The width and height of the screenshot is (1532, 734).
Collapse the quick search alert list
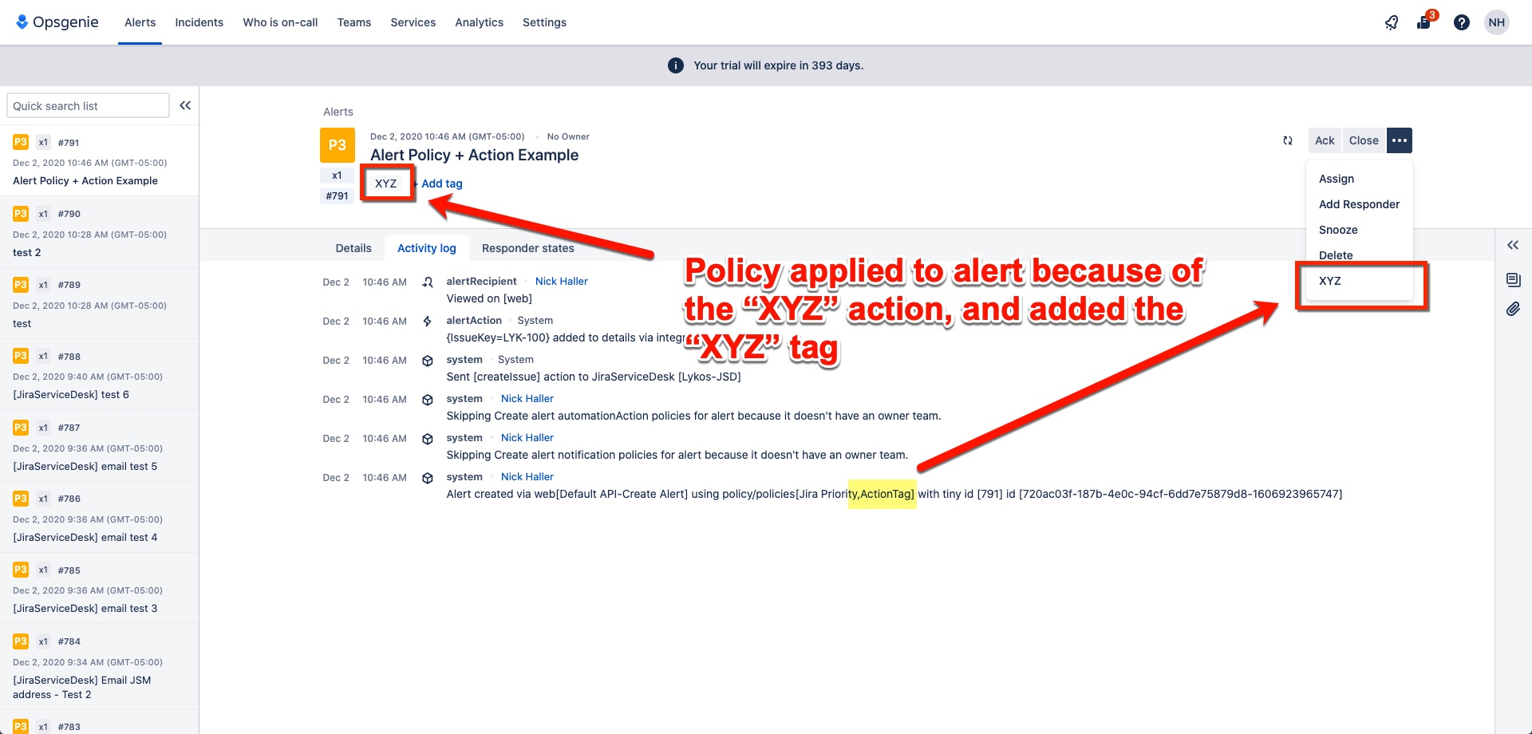185,105
